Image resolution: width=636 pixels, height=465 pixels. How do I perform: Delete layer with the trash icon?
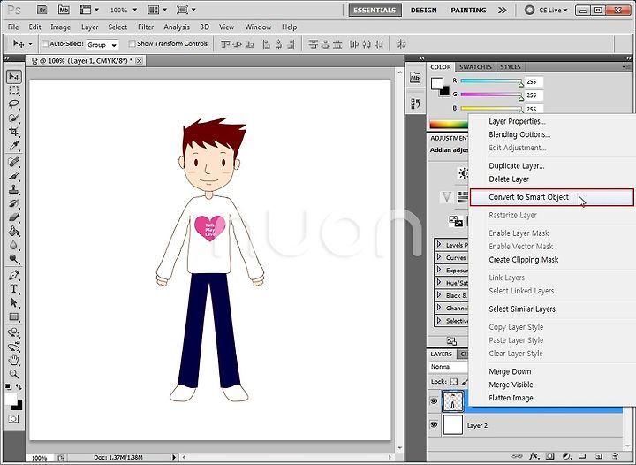[x=616, y=456]
